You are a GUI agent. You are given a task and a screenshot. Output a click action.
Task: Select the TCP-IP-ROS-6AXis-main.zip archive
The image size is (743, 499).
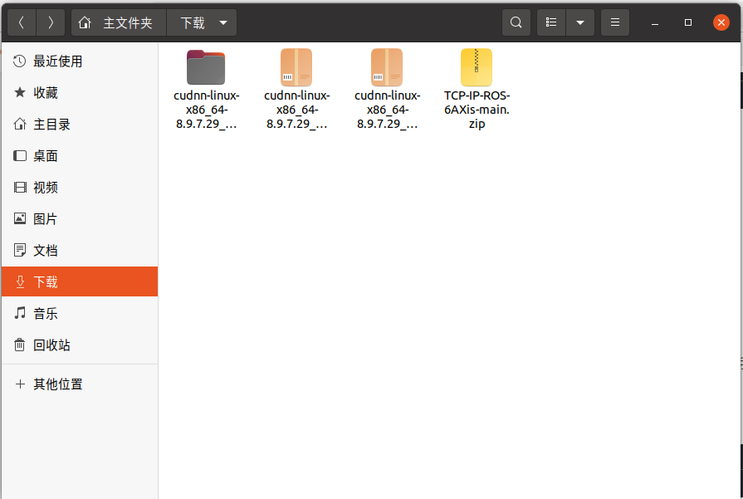click(x=477, y=66)
